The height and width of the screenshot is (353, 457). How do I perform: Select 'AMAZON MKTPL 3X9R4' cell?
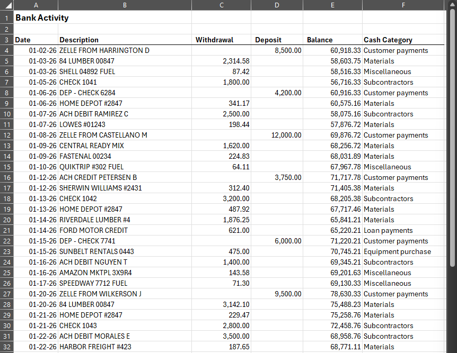point(125,273)
